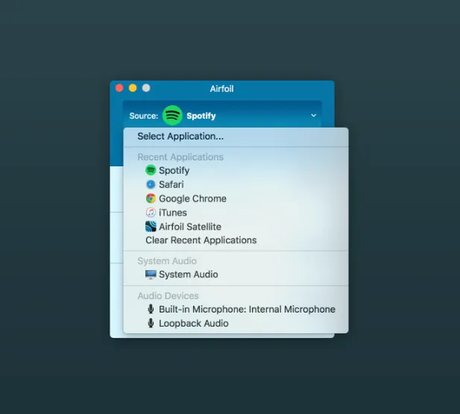
Task: Clear Recent Applications
Action: point(236,240)
